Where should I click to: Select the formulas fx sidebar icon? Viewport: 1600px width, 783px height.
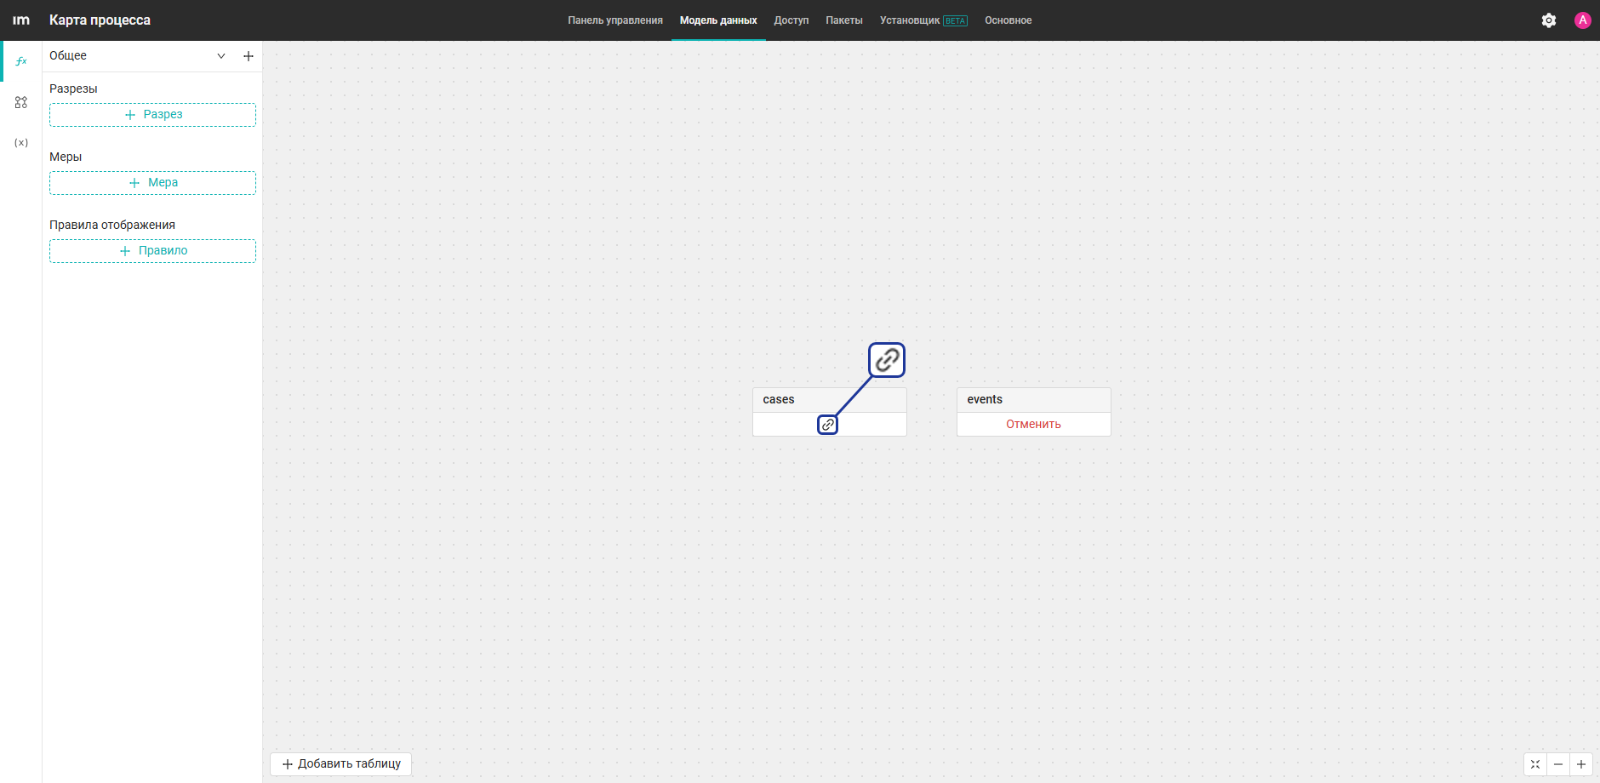coord(21,61)
